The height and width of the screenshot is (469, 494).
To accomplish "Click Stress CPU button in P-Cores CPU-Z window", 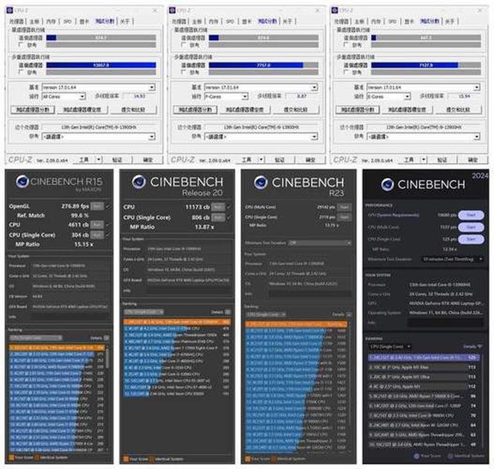I will pyautogui.click(x=245, y=110).
